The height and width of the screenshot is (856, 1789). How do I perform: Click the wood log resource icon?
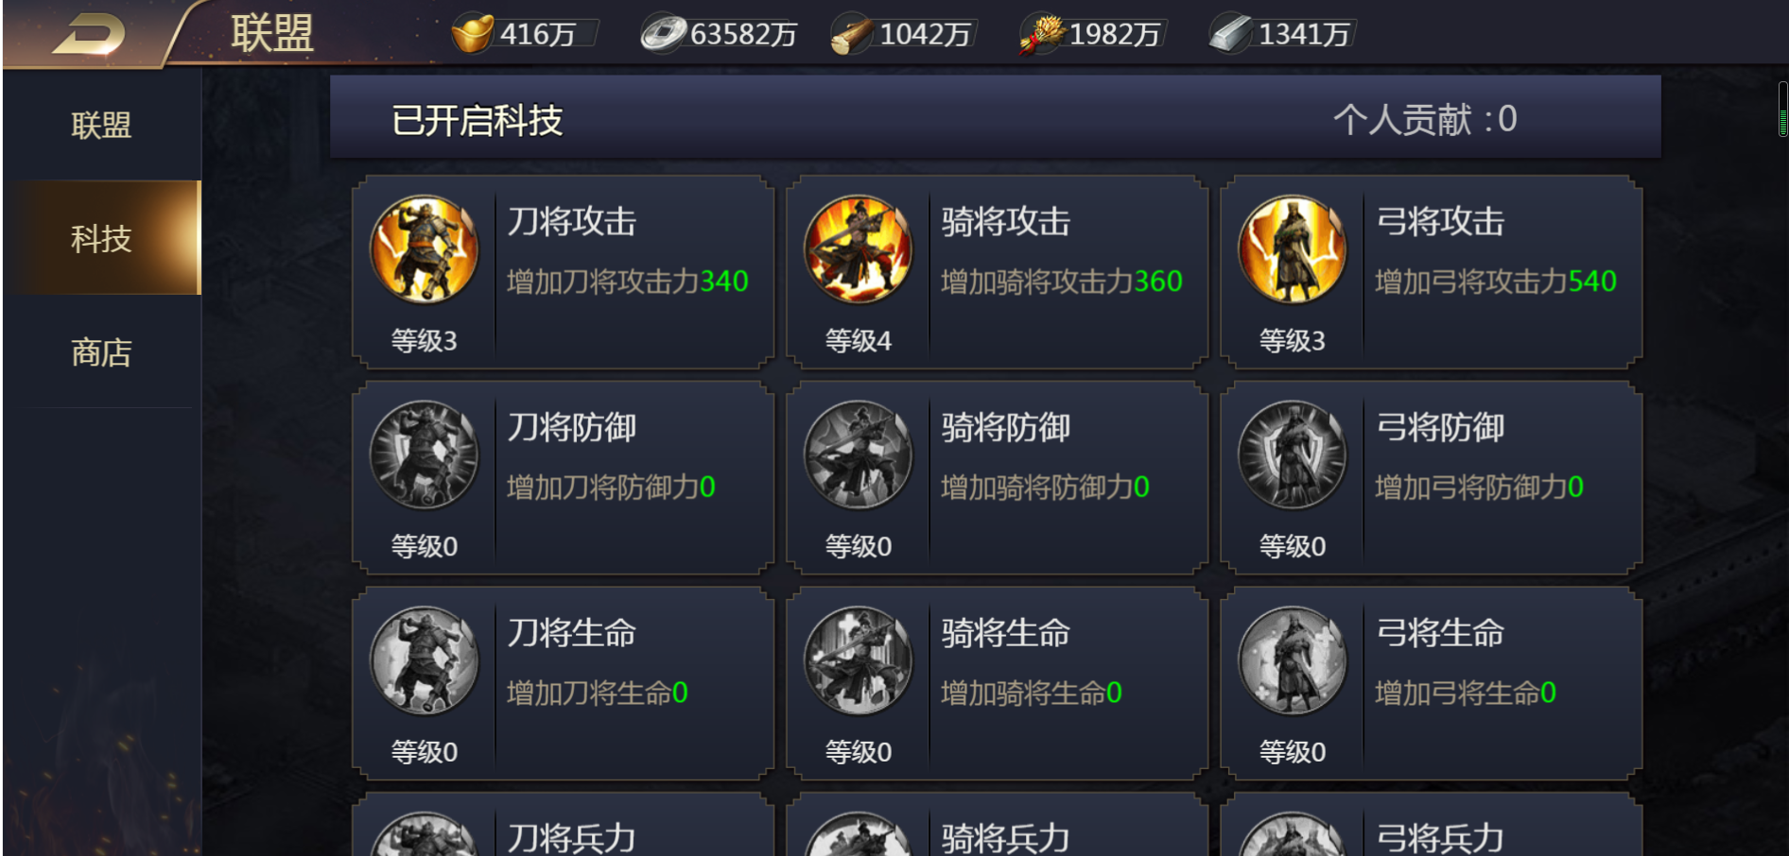(852, 35)
